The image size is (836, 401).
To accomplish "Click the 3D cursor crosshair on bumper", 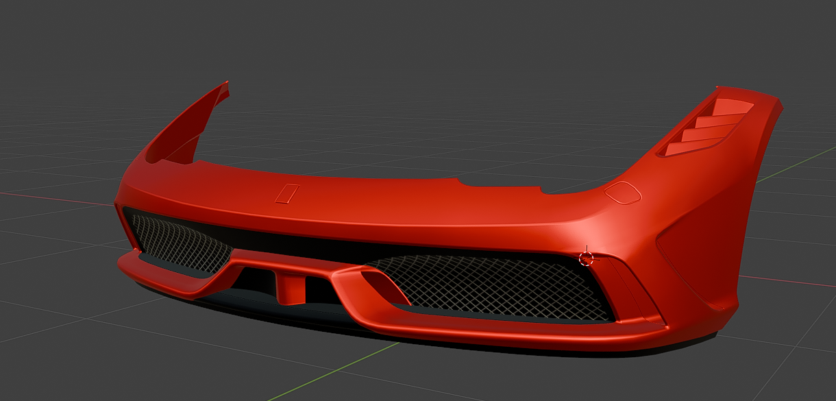I will (x=586, y=258).
